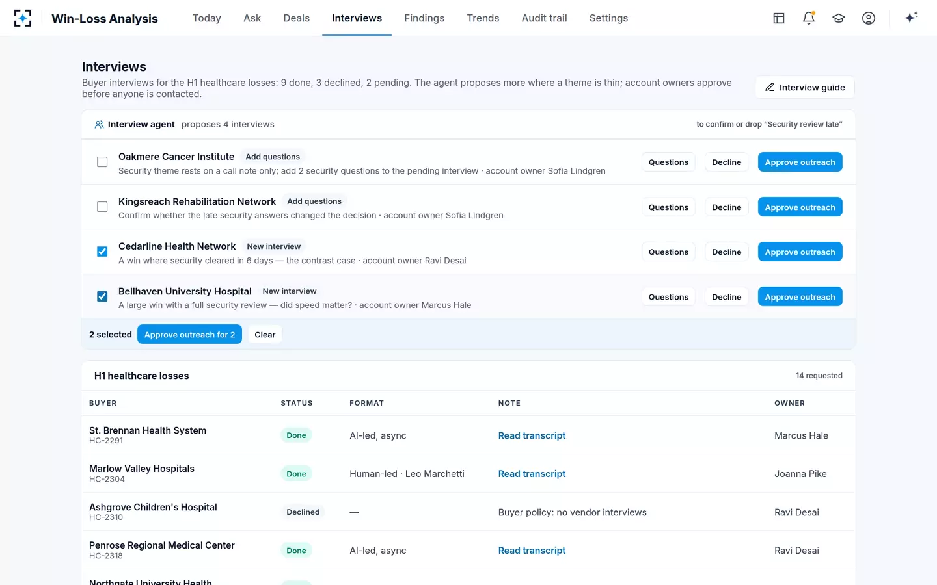Viewport: 937px width, 585px height.
Task: Open the user account profile icon
Action: pyautogui.click(x=869, y=18)
